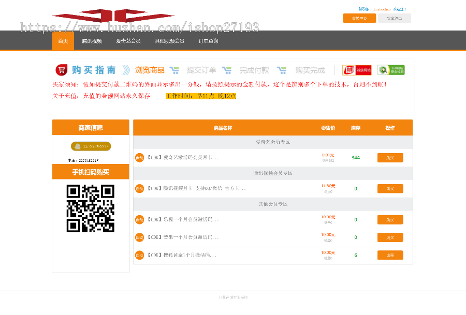The image size is (466, 315).
Task: Go to 腾讯视频 navigation item
Action: tap(92, 41)
